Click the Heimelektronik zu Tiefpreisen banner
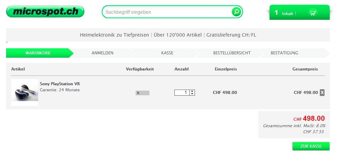This screenshot has width=337, height=155. click(168, 35)
